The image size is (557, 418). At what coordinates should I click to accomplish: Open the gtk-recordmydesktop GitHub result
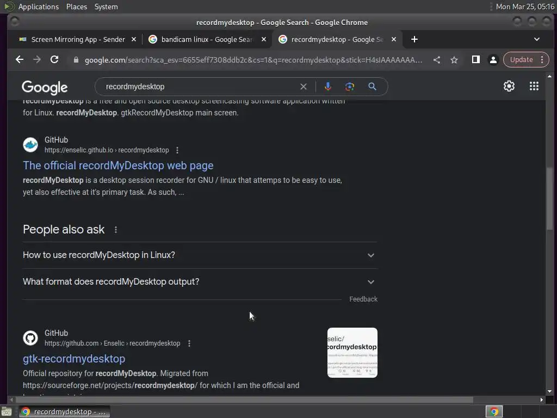click(74, 359)
